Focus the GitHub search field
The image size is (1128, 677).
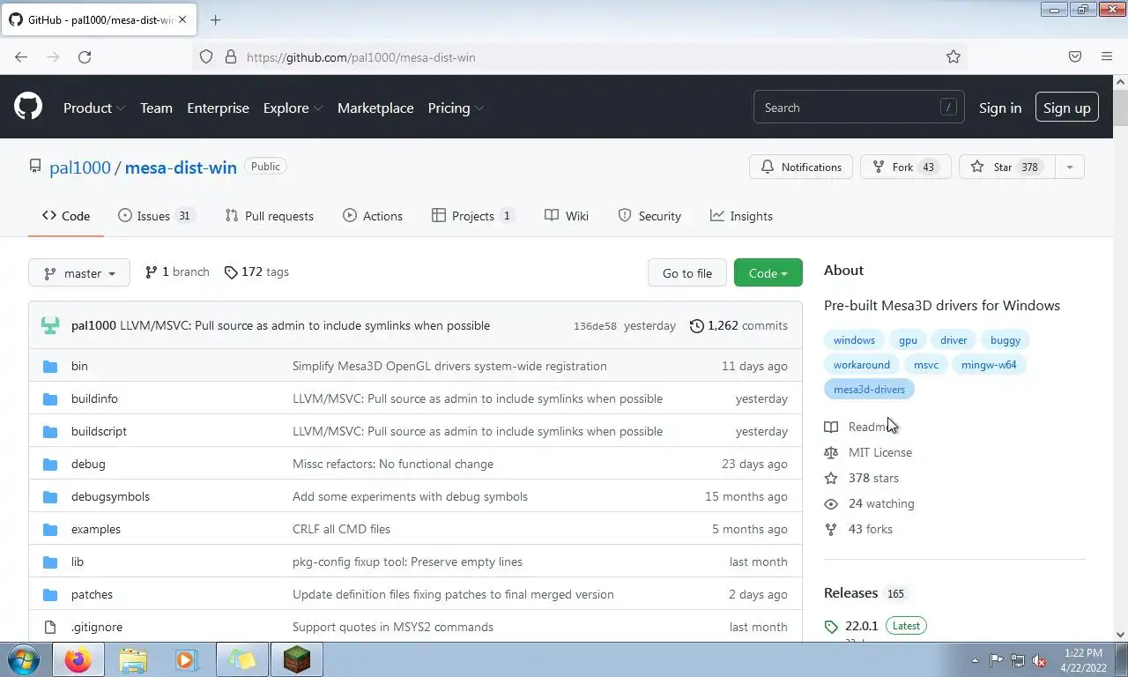click(x=859, y=108)
